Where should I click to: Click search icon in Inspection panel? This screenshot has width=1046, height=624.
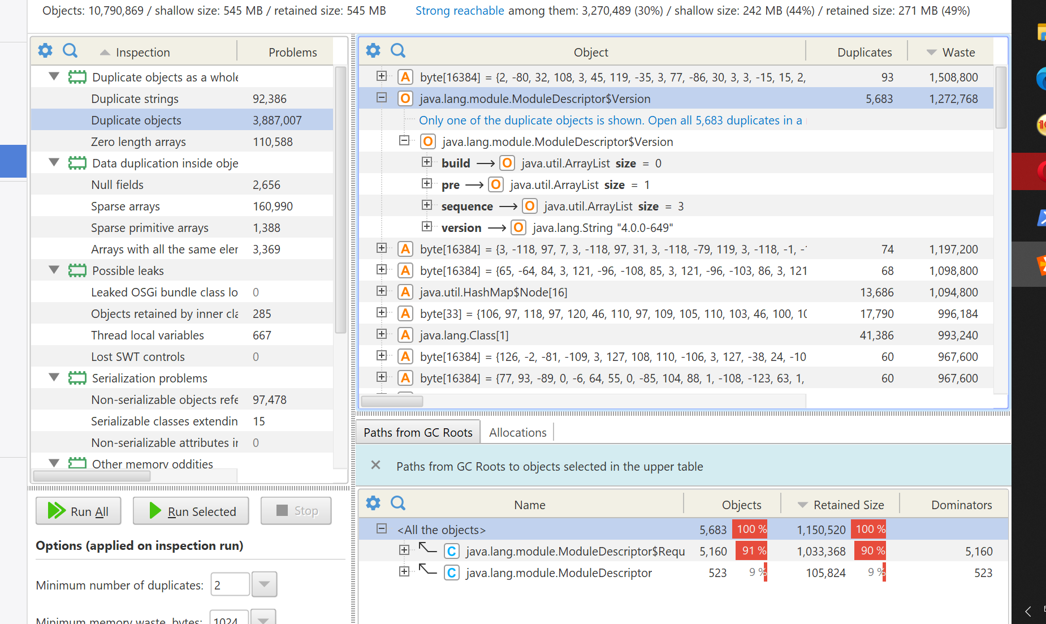pos(70,51)
